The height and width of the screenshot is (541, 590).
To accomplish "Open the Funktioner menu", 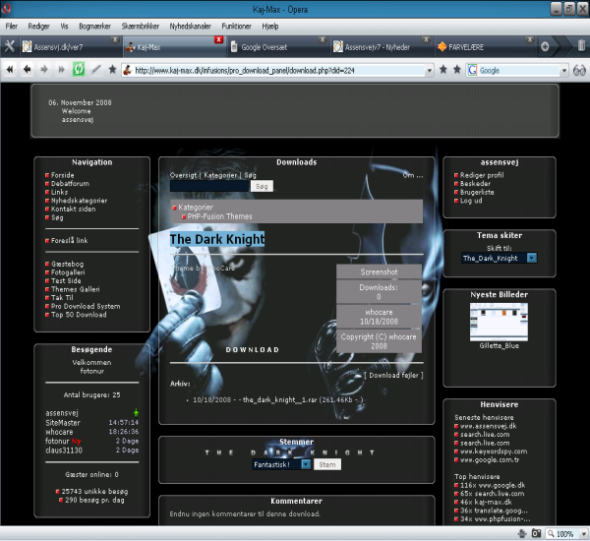I will pos(237,26).
